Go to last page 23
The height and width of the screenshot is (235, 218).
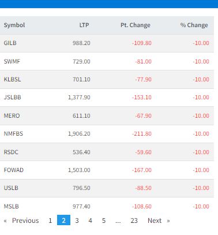134,221
